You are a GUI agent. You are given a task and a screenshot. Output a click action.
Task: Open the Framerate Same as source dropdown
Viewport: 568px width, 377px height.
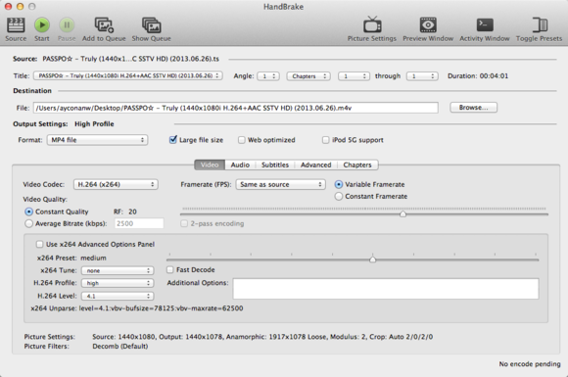281,184
